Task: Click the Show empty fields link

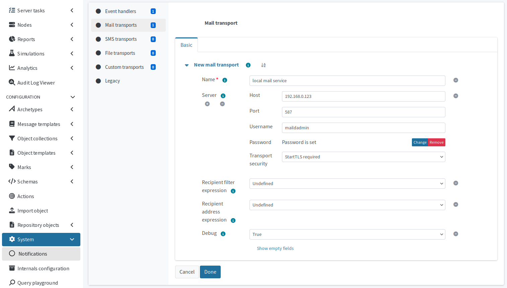Action: 275,248
